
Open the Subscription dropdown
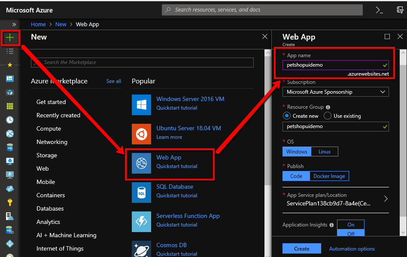coord(336,92)
